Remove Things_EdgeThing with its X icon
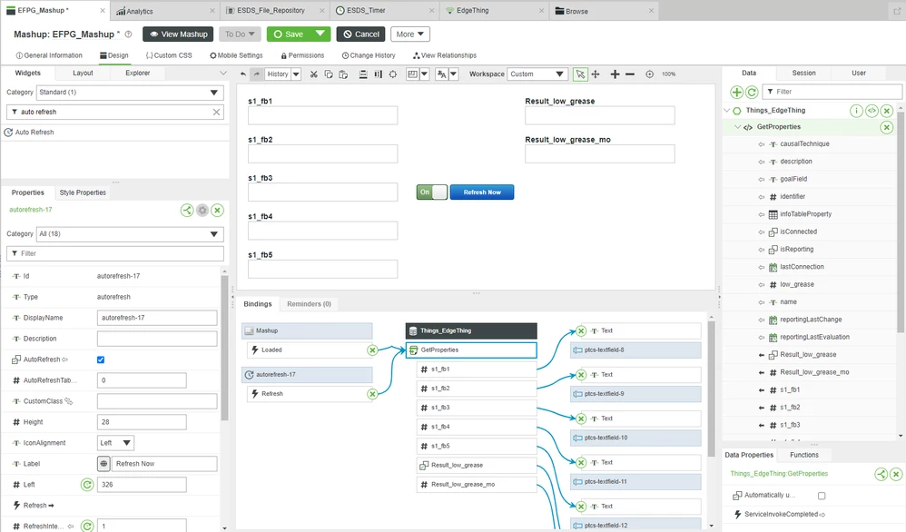This screenshot has height=532, width=906. 887,111
